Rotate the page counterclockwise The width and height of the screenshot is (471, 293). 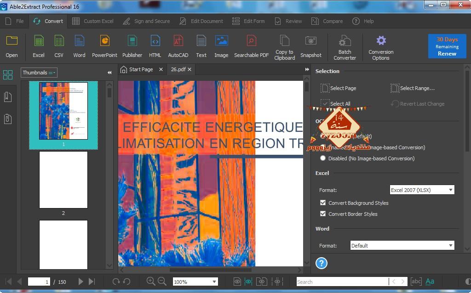tap(127, 282)
